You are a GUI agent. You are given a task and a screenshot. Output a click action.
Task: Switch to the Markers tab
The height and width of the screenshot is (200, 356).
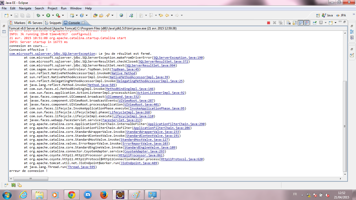tap(17, 23)
